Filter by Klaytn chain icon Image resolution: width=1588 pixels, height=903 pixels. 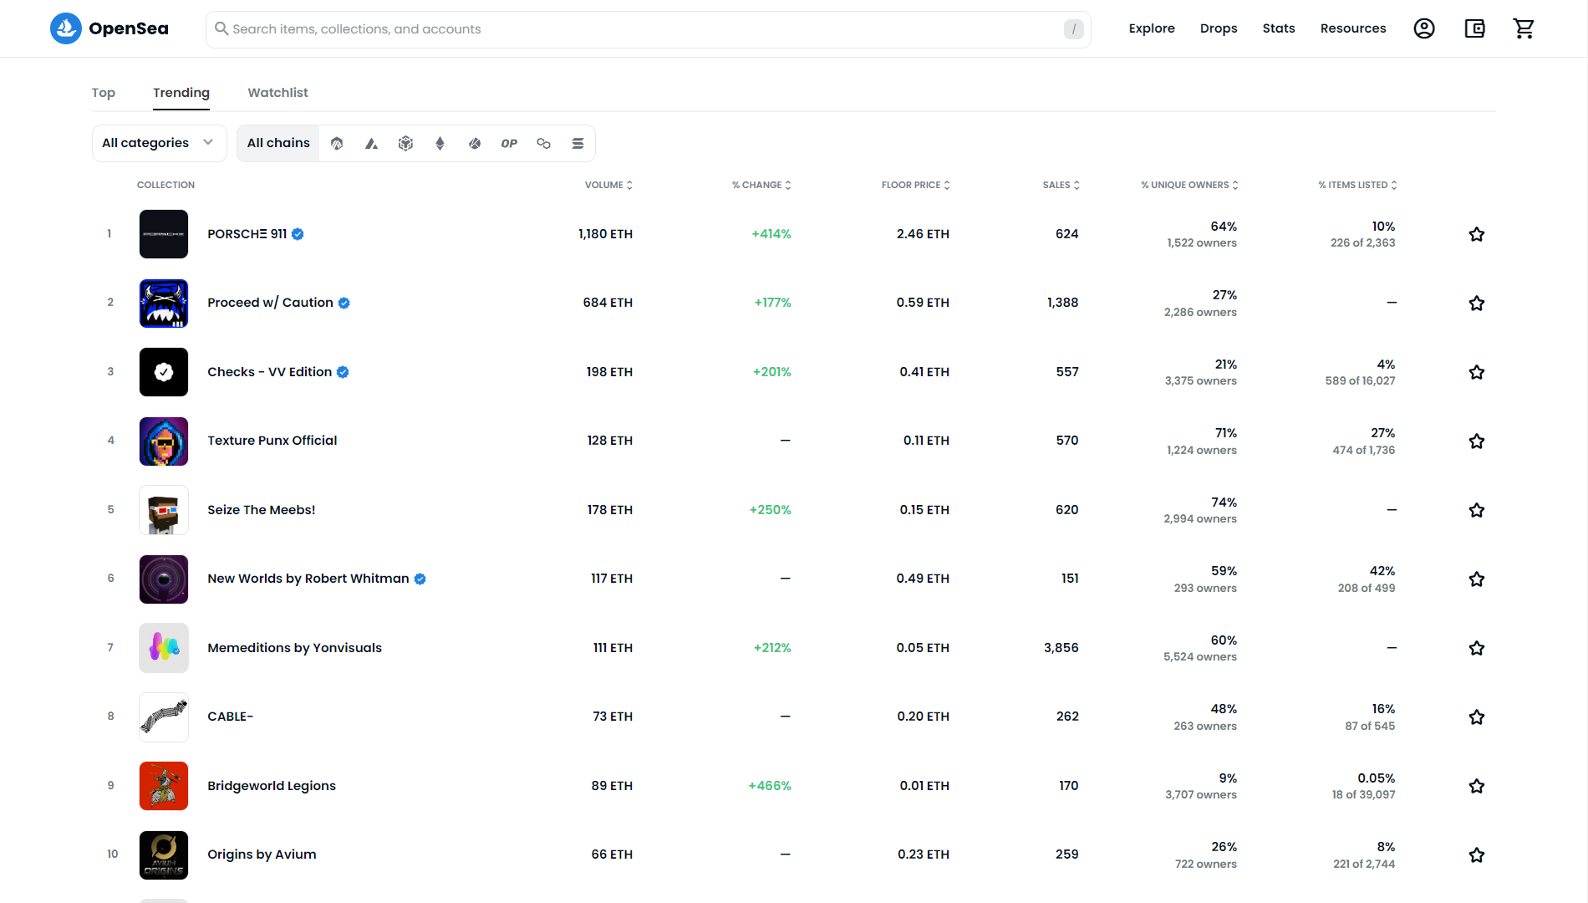click(475, 144)
